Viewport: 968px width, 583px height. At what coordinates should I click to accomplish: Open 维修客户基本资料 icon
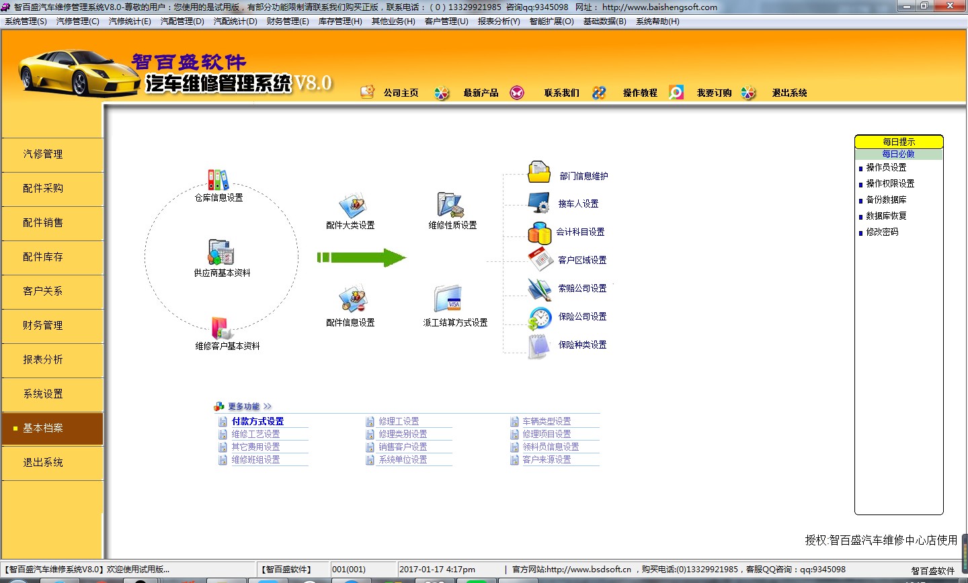[221, 328]
